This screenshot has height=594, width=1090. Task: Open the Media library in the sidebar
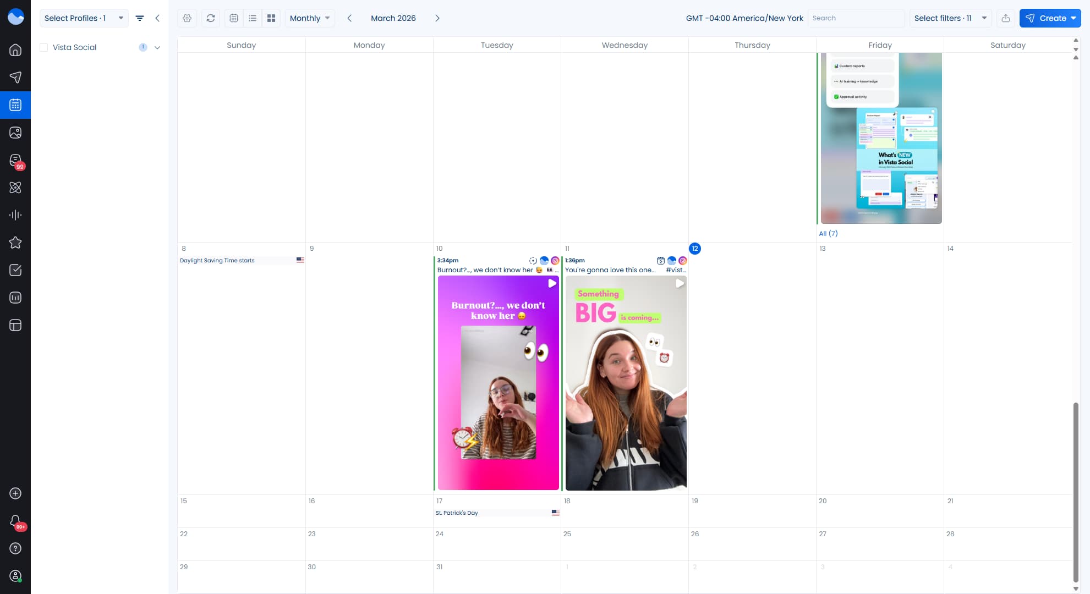pos(15,133)
